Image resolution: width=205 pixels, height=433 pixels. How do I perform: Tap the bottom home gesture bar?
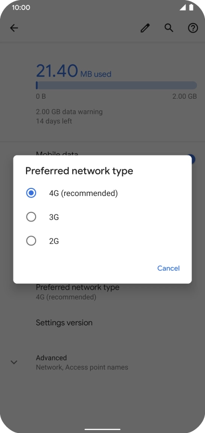point(102,429)
